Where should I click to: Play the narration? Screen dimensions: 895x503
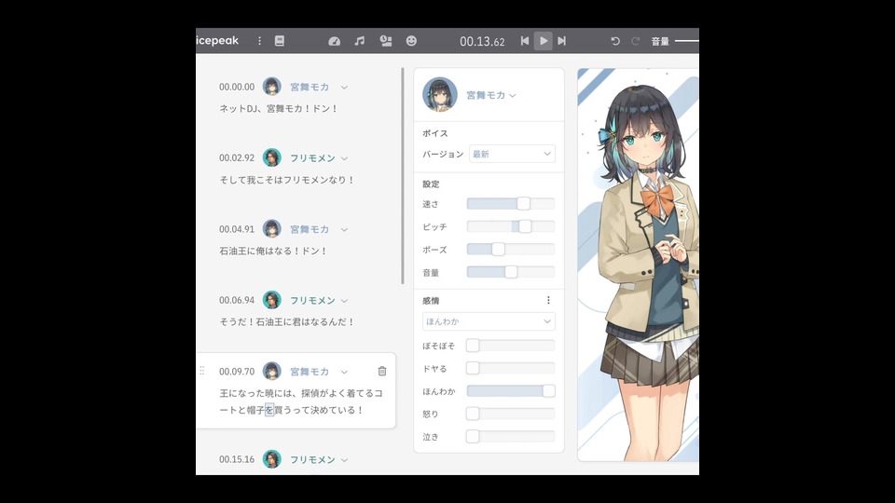tap(544, 41)
